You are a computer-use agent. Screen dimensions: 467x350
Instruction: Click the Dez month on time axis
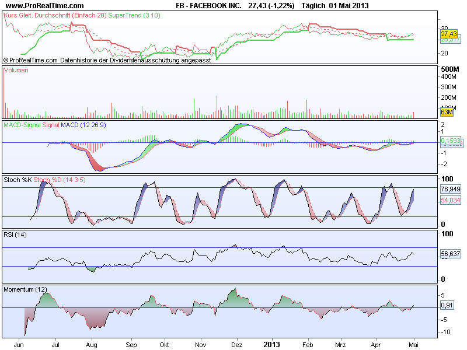click(x=237, y=345)
